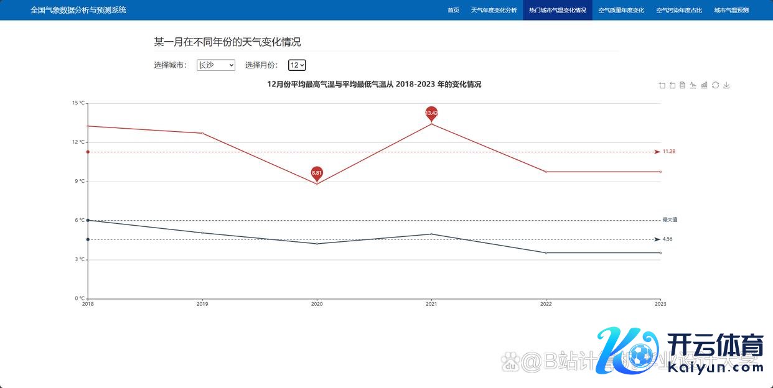The image size is (773, 388).
Task: Click the 全国气象数据分析与预测系统 site title
Action: coord(78,11)
